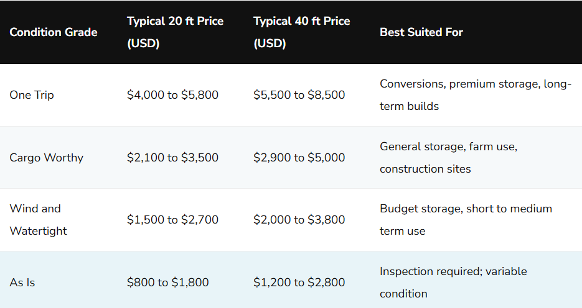Click the Typical 40 ft Price header

[x=301, y=32]
